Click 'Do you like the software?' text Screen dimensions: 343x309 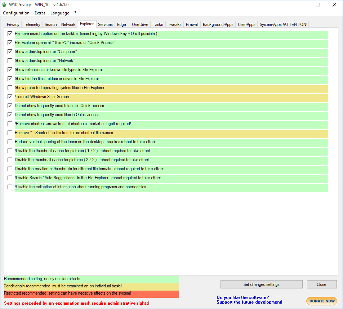point(242,297)
